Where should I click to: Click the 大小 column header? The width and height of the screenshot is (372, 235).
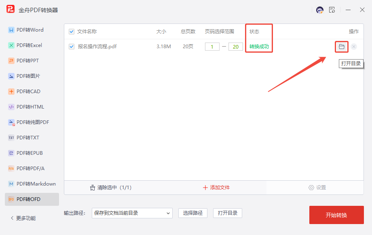point(161,32)
